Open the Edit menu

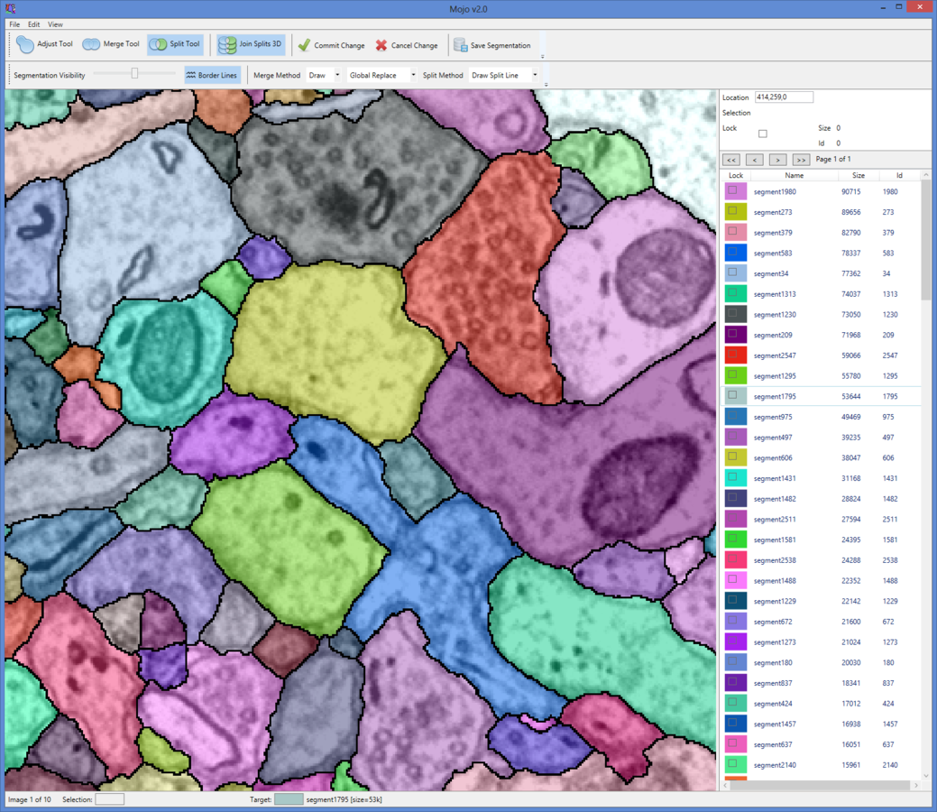tap(33, 24)
